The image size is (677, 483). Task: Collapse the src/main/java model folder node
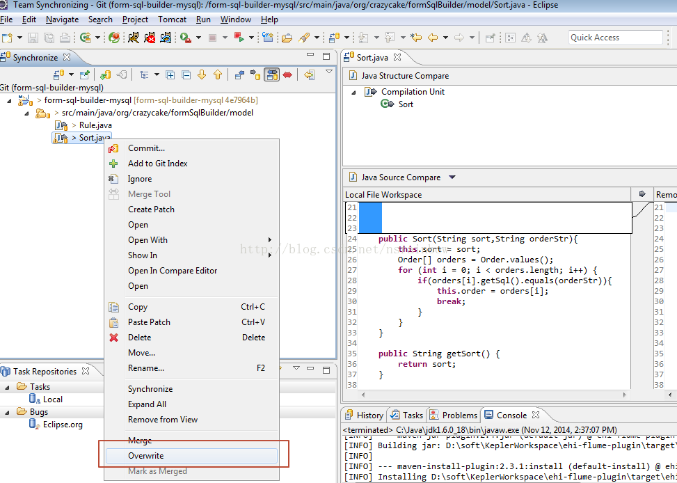[26, 113]
